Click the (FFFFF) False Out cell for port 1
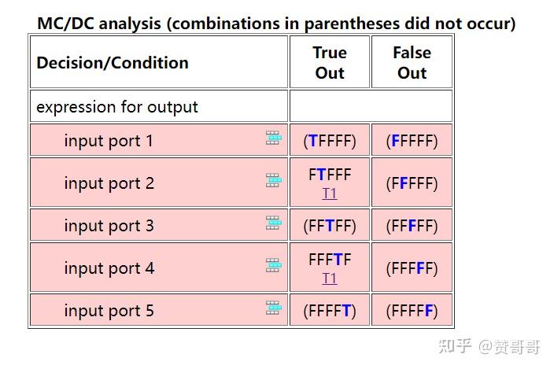This screenshot has width=554, height=369. click(x=412, y=142)
